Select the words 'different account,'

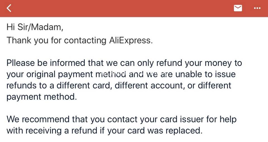coord(150,85)
